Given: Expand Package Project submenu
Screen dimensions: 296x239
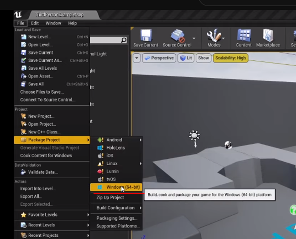Looking at the screenshot, I should point(52,140).
